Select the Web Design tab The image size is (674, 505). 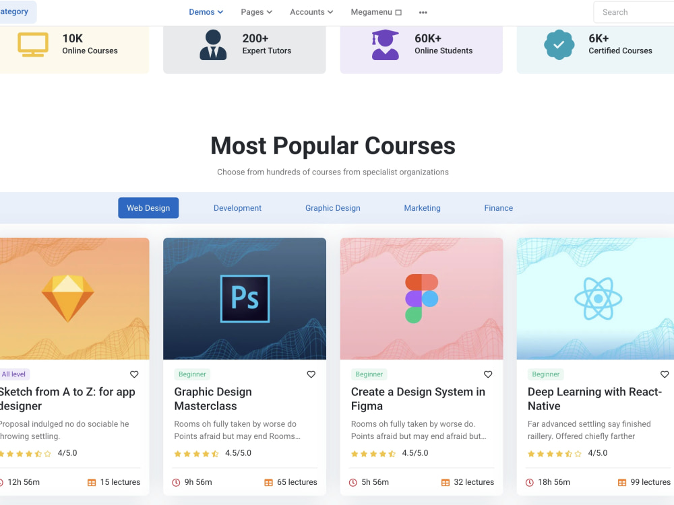click(x=148, y=208)
